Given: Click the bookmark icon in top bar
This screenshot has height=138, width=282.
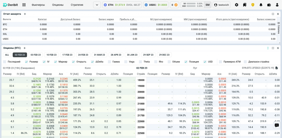Looking at the screenshot, I should pos(245,5).
